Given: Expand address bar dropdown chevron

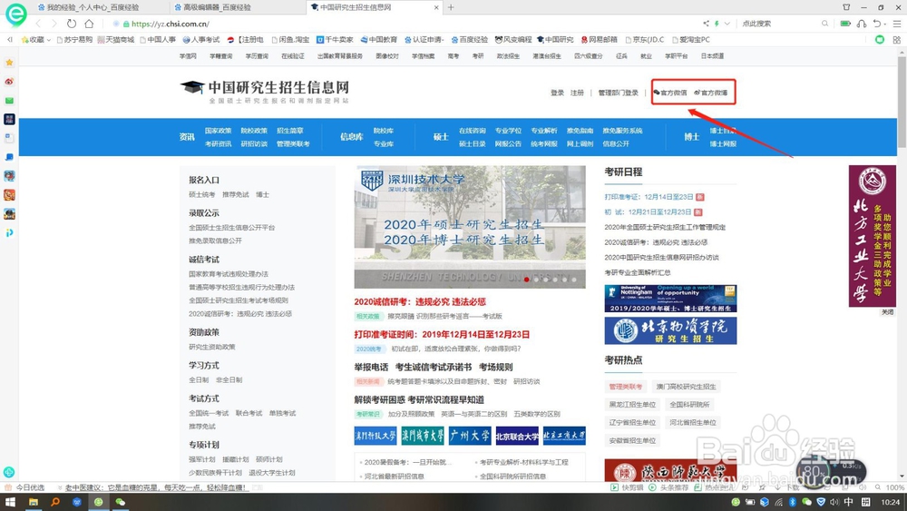Looking at the screenshot, I should point(727,24).
